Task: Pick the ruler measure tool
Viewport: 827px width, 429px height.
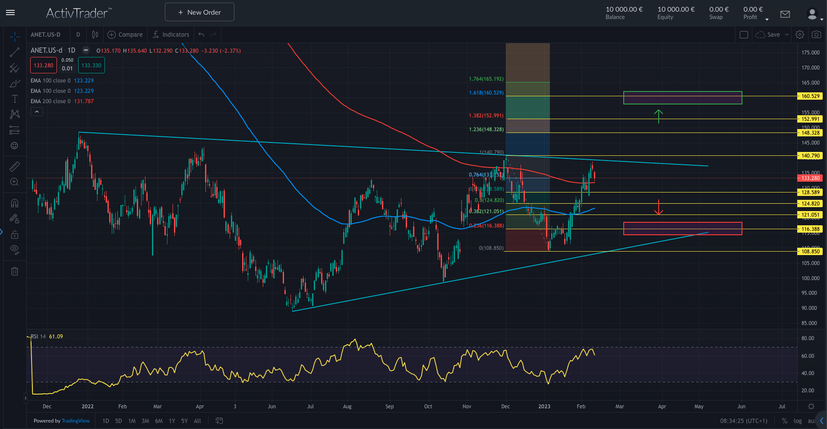Action: pos(15,166)
